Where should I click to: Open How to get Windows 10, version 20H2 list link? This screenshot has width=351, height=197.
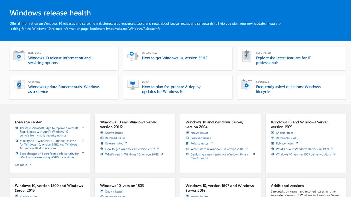click(x=130, y=149)
